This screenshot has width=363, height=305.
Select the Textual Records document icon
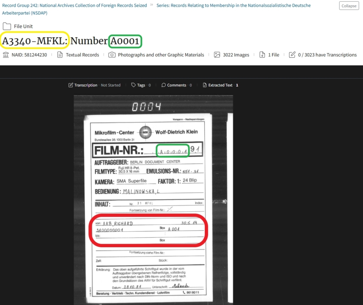[x=60, y=55]
